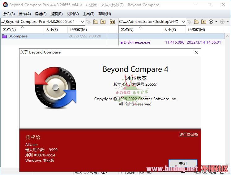The image size is (231, 175).
Task: Select the BCompare folder row
Action: [x=54, y=36]
